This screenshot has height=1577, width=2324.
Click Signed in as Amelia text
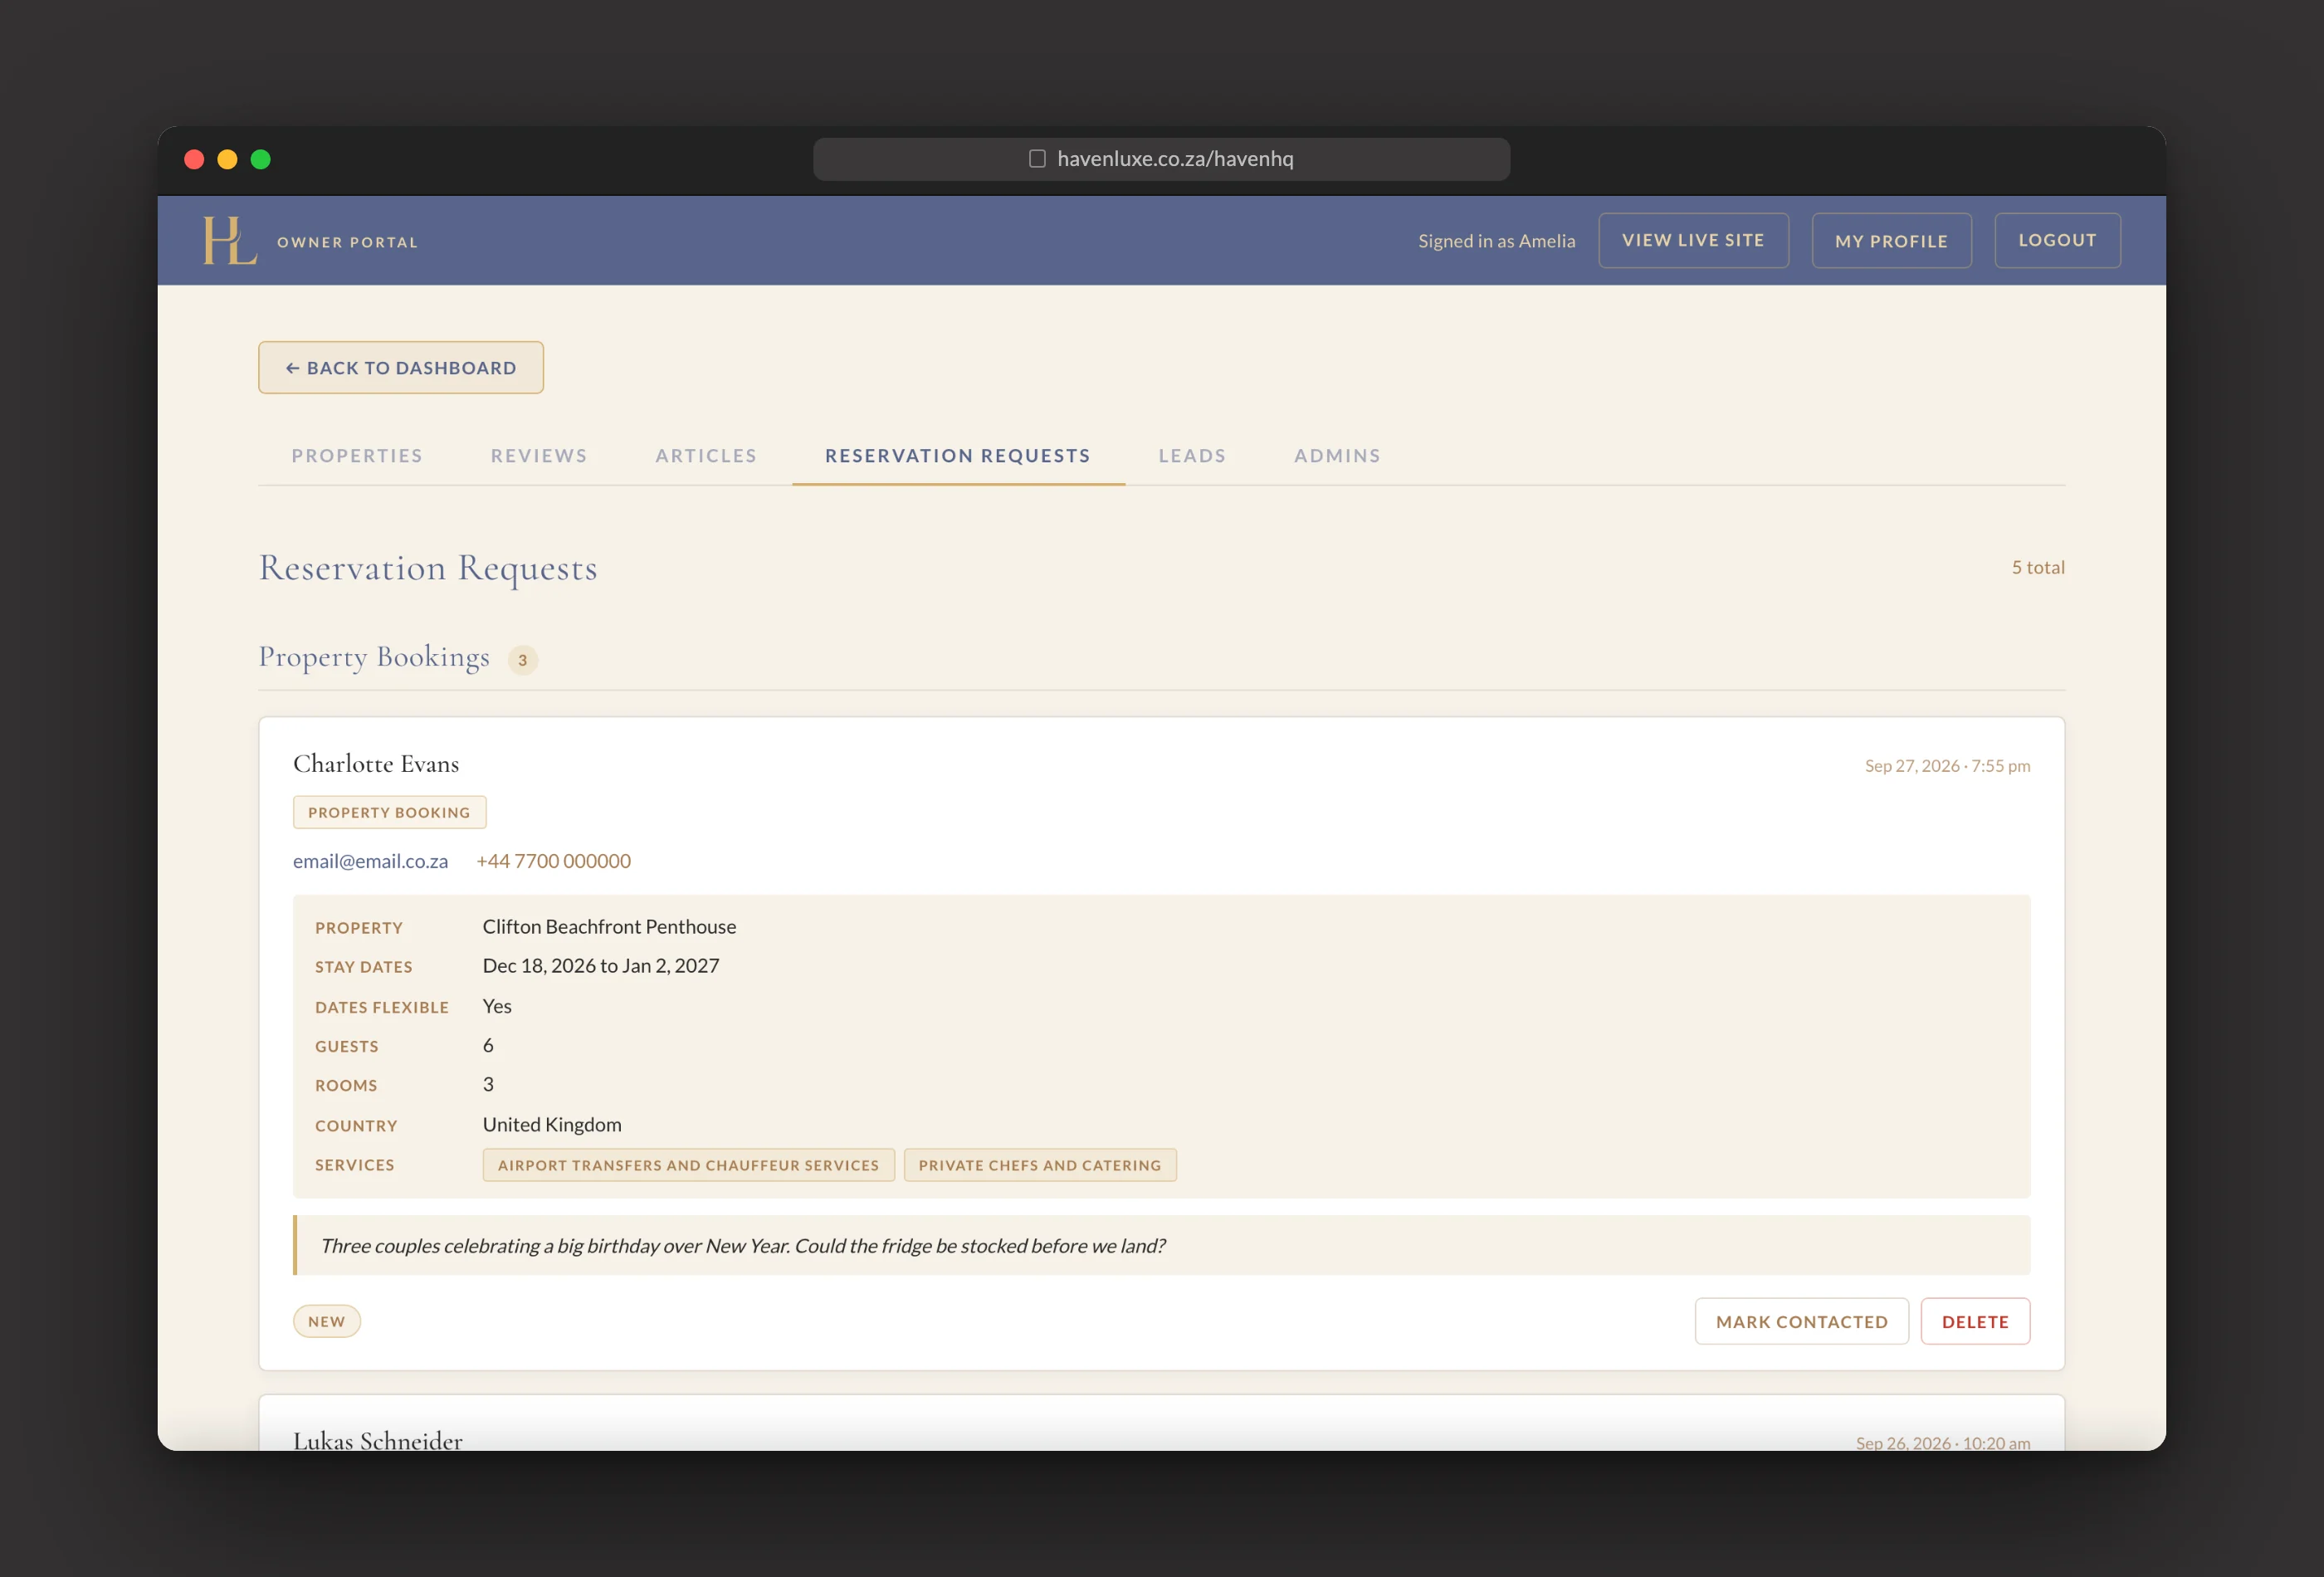pyautogui.click(x=1496, y=241)
